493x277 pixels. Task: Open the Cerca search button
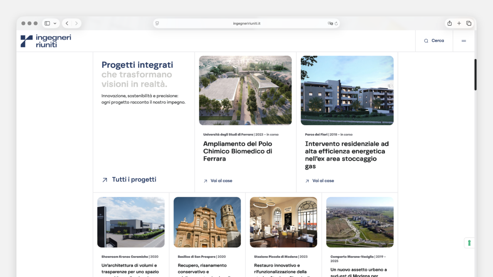pyautogui.click(x=434, y=41)
